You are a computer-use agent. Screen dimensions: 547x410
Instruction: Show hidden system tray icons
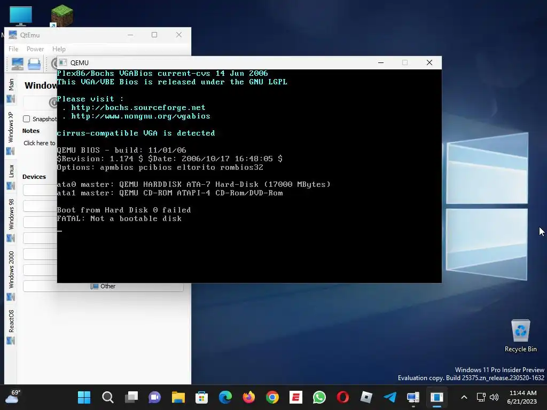(464, 397)
